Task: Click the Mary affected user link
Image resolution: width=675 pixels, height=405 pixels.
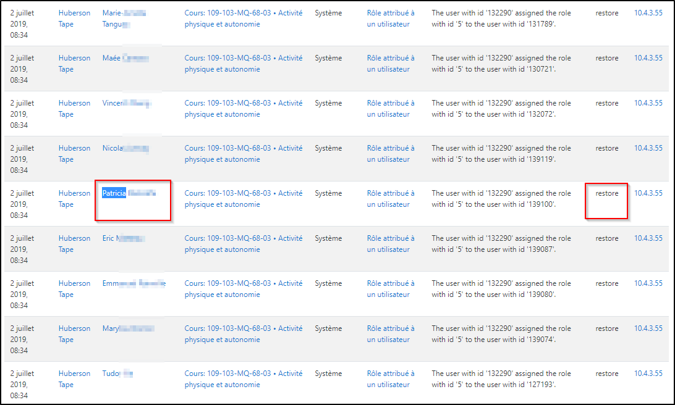Action: click(x=127, y=328)
